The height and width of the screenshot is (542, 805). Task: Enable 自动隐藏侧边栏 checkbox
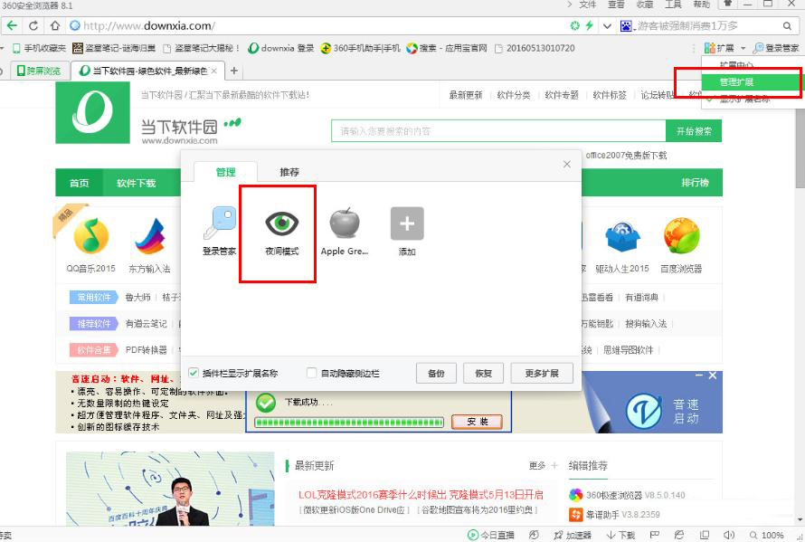(312, 373)
